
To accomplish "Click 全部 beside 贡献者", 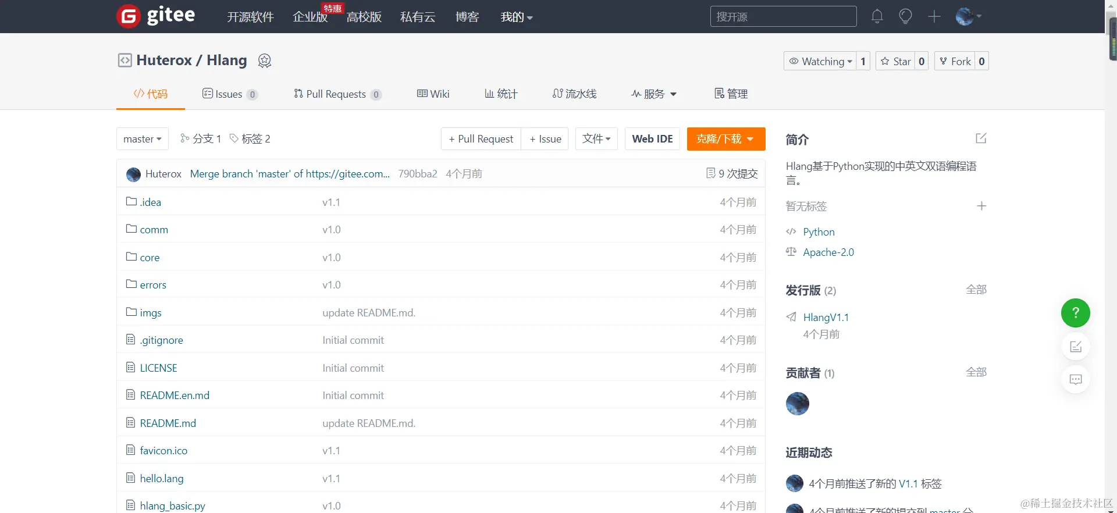I will click(976, 372).
